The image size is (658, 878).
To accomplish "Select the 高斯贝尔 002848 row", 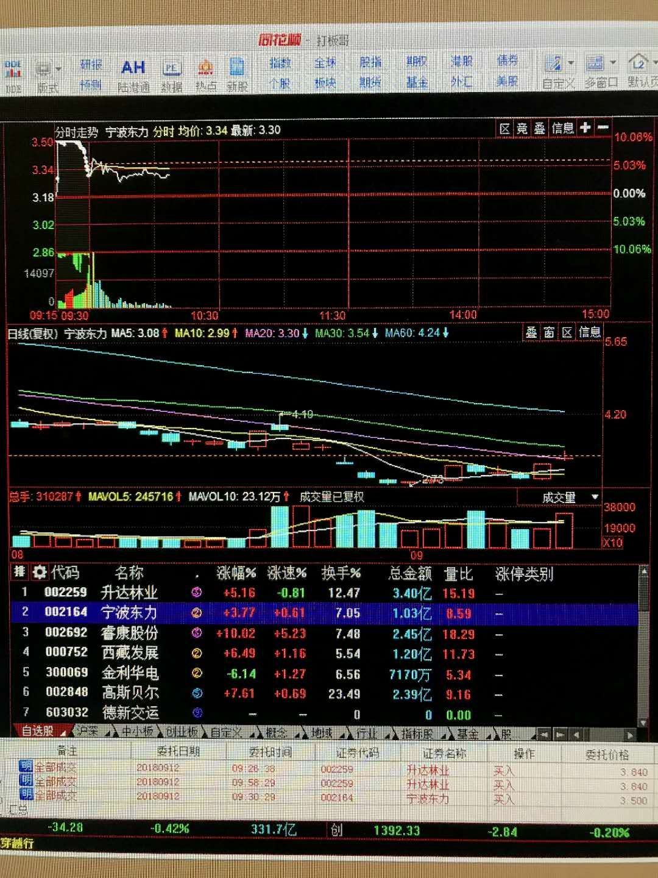I will tap(324, 694).
